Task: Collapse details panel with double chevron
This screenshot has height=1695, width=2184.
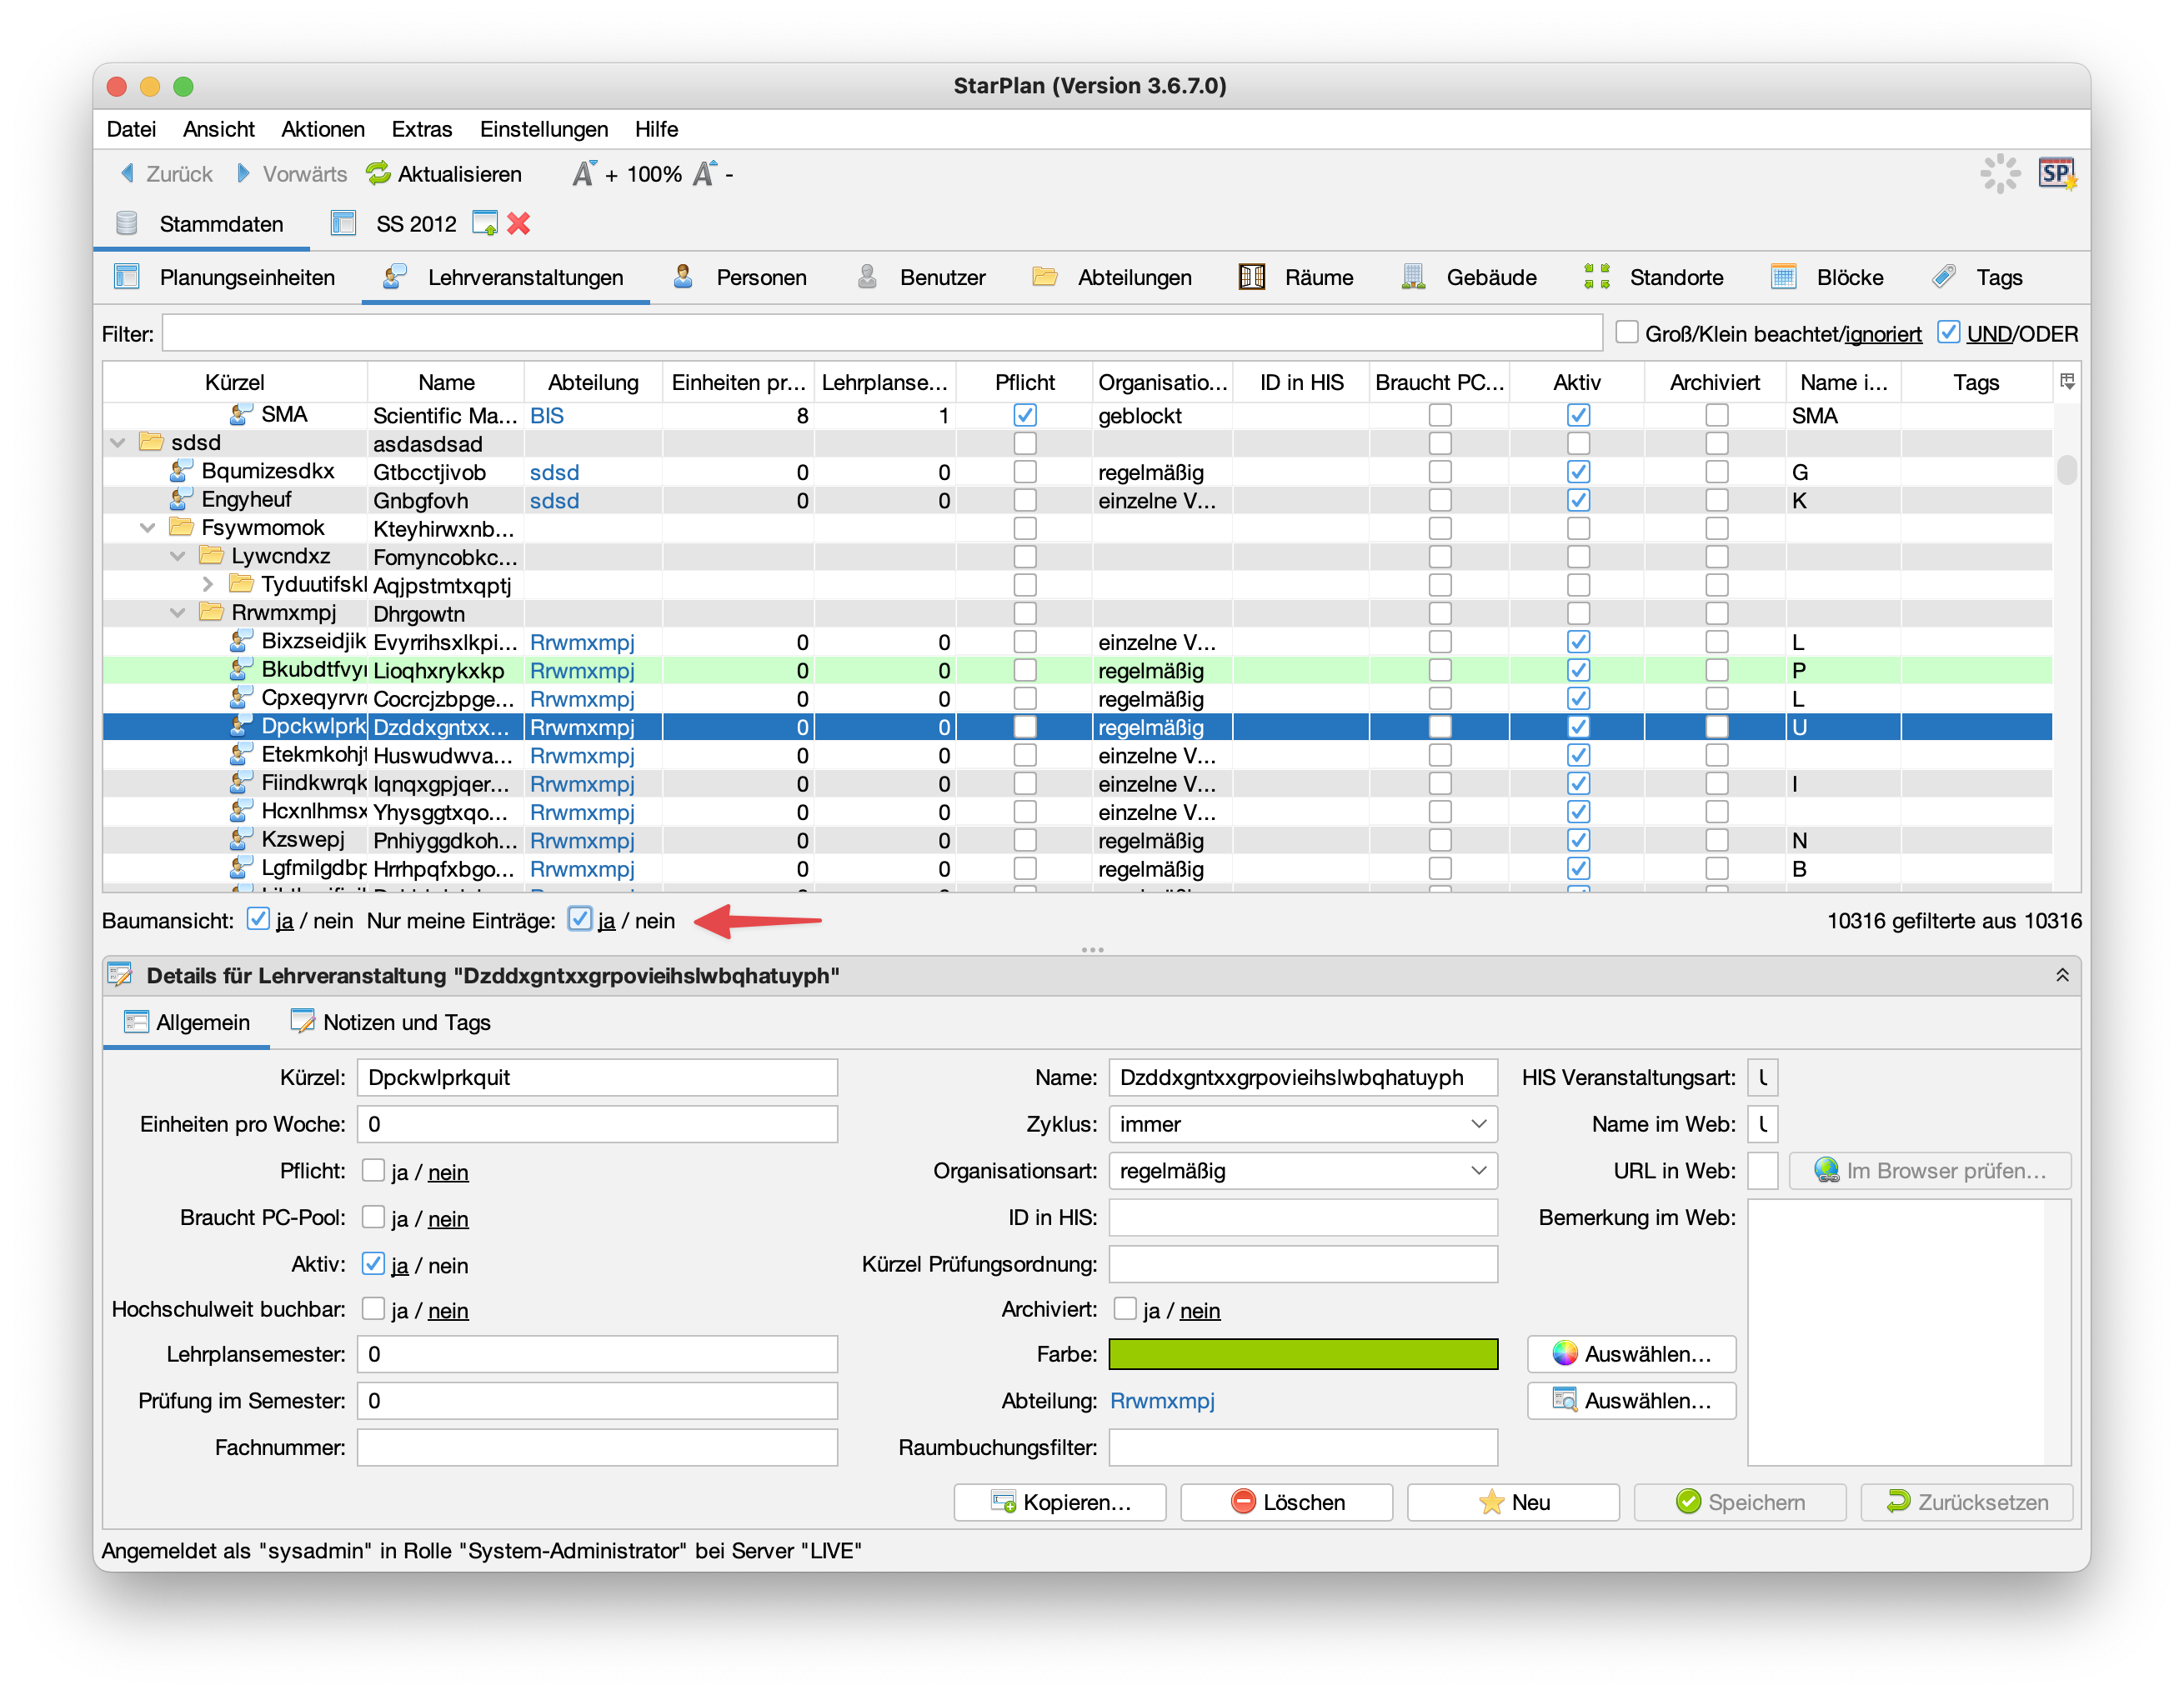Action: tap(2061, 976)
